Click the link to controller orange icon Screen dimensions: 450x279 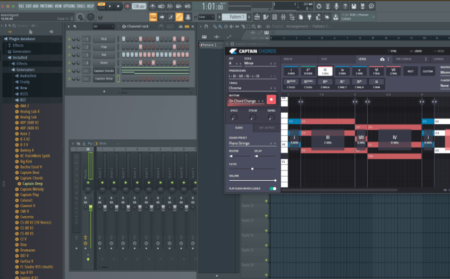(x=179, y=17)
